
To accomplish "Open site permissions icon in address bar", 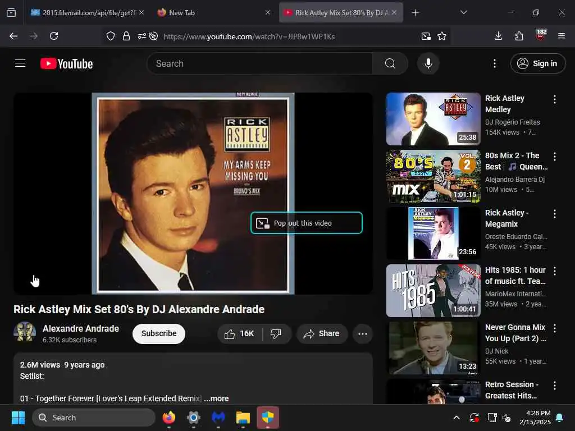I will (x=142, y=36).
